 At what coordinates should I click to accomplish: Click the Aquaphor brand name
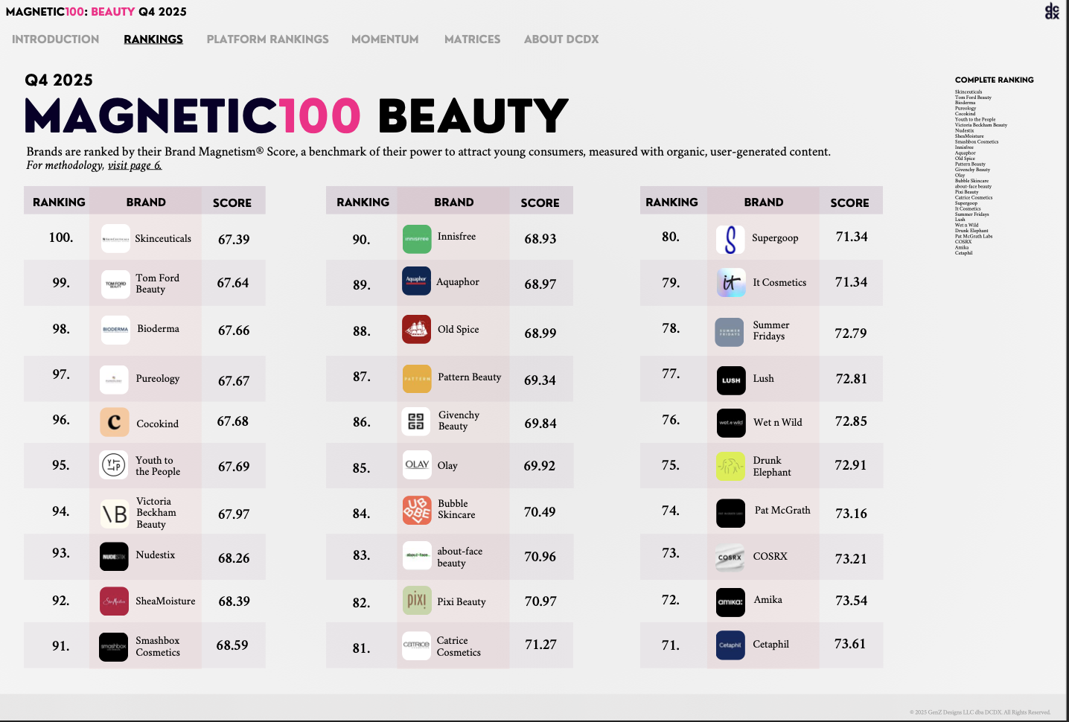[458, 282]
